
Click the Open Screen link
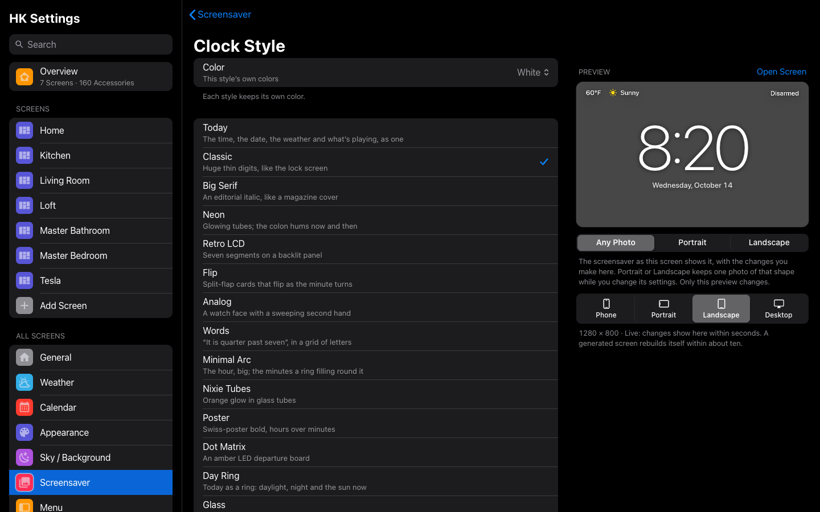781,72
